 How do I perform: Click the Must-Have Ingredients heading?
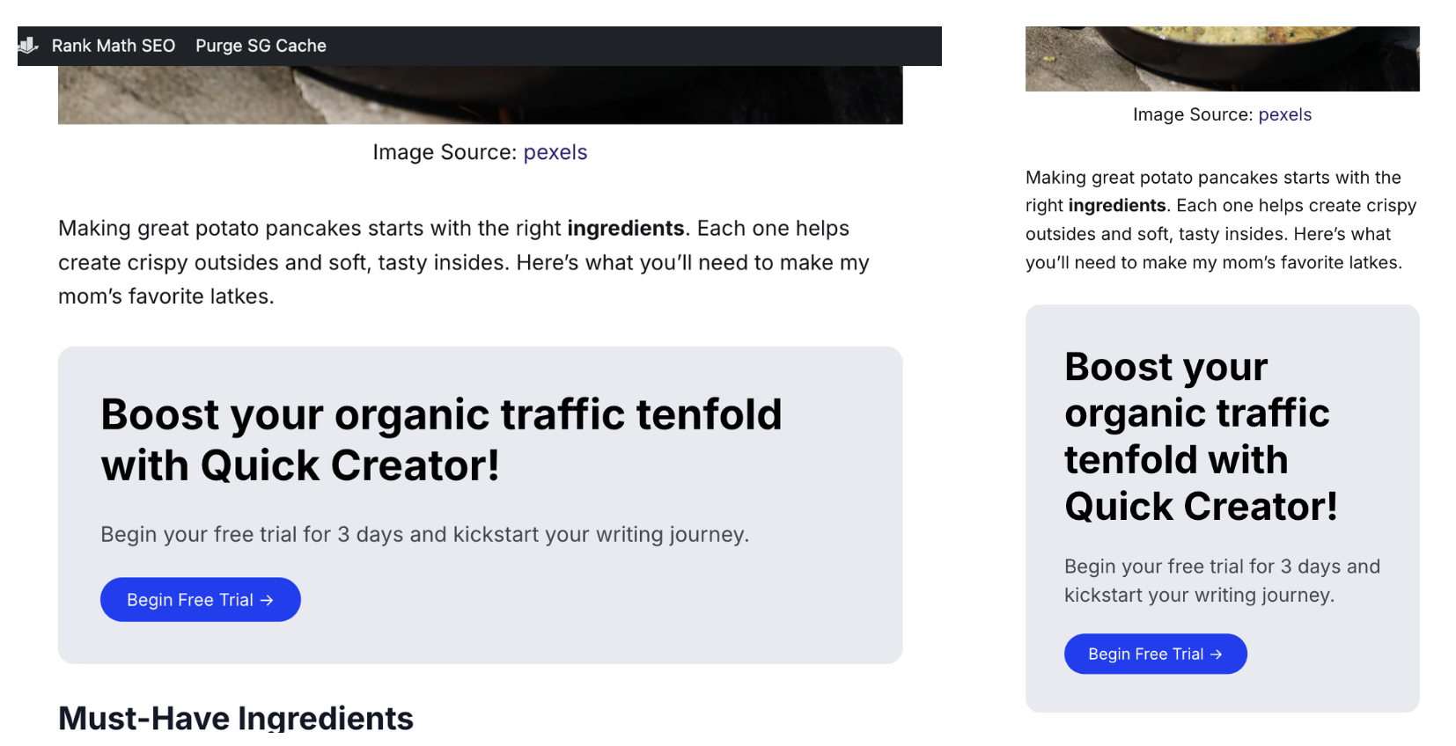coord(236,718)
